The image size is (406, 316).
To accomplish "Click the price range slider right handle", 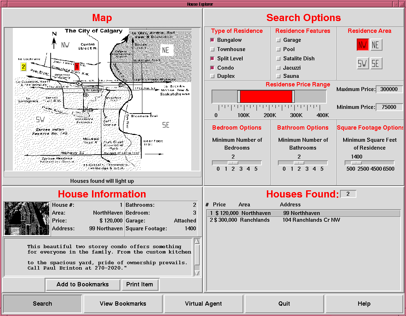I will pyautogui.click(x=293, y=97).
